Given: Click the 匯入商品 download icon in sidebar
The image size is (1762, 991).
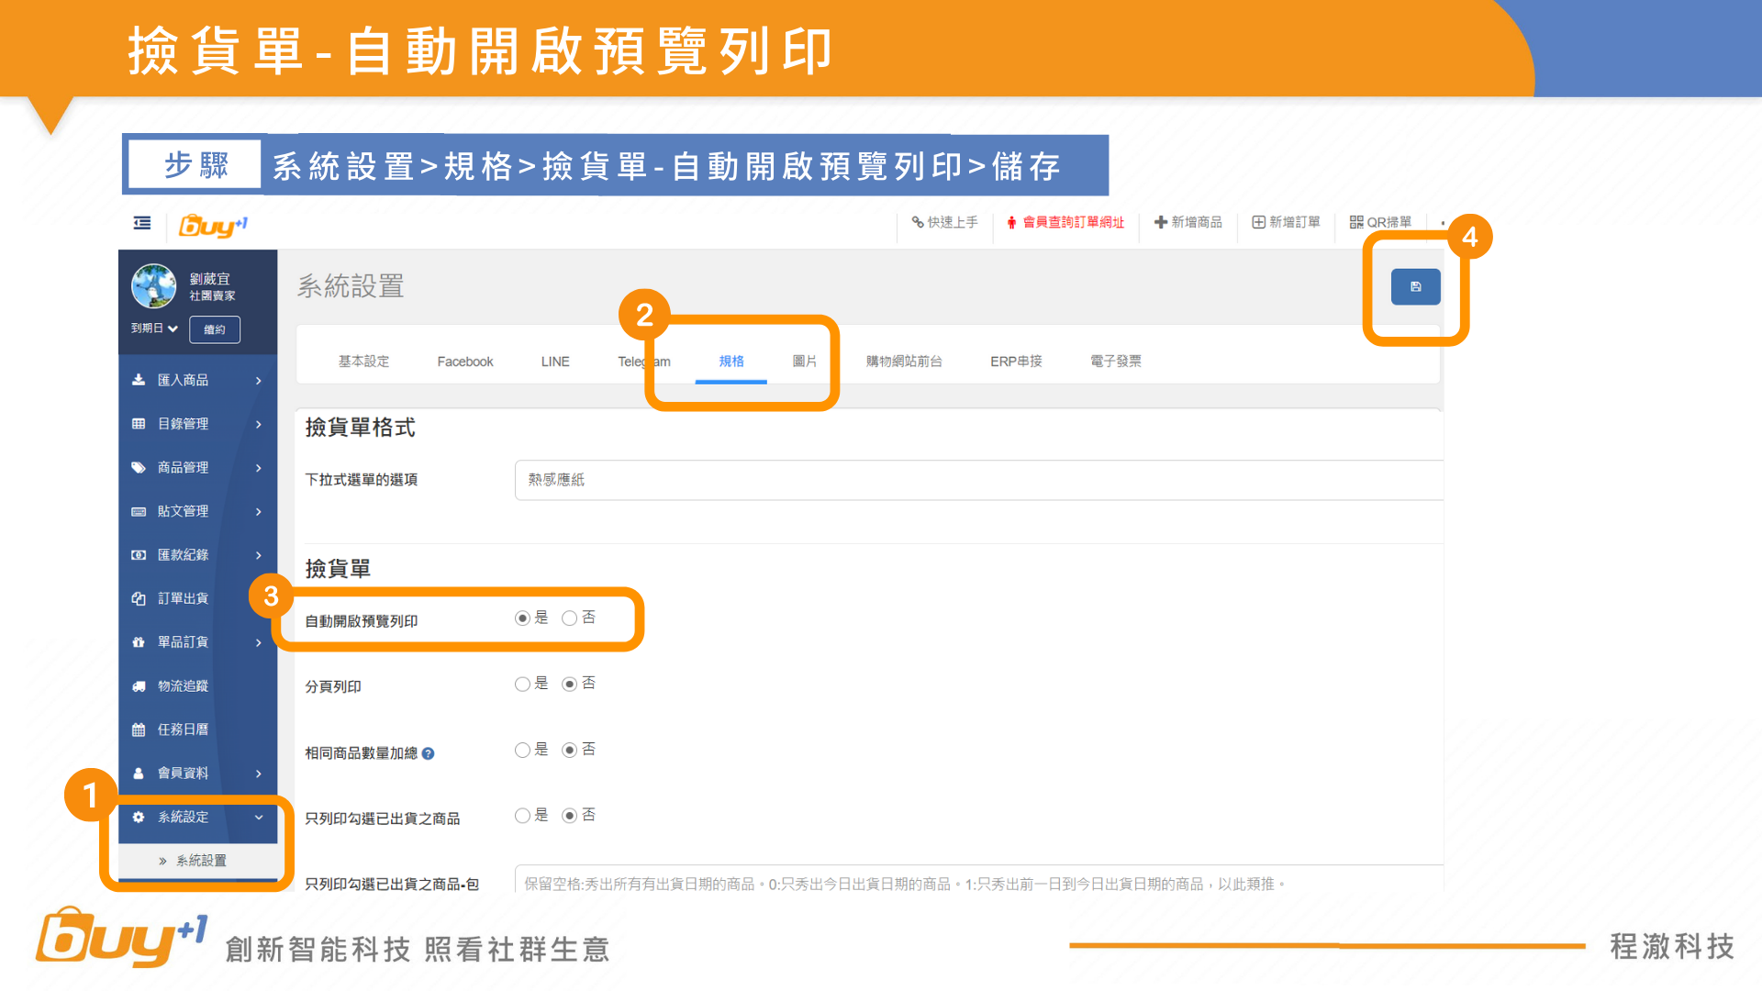Looking at the screenshot, I should pos(139,380).
